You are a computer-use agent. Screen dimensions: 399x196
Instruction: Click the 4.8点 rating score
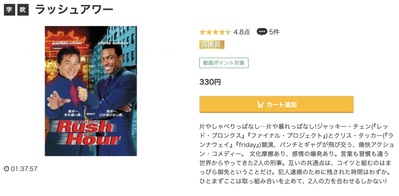(x=242, y=32)
